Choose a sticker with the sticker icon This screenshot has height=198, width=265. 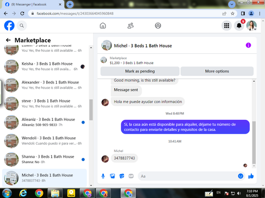coord(122,176)
